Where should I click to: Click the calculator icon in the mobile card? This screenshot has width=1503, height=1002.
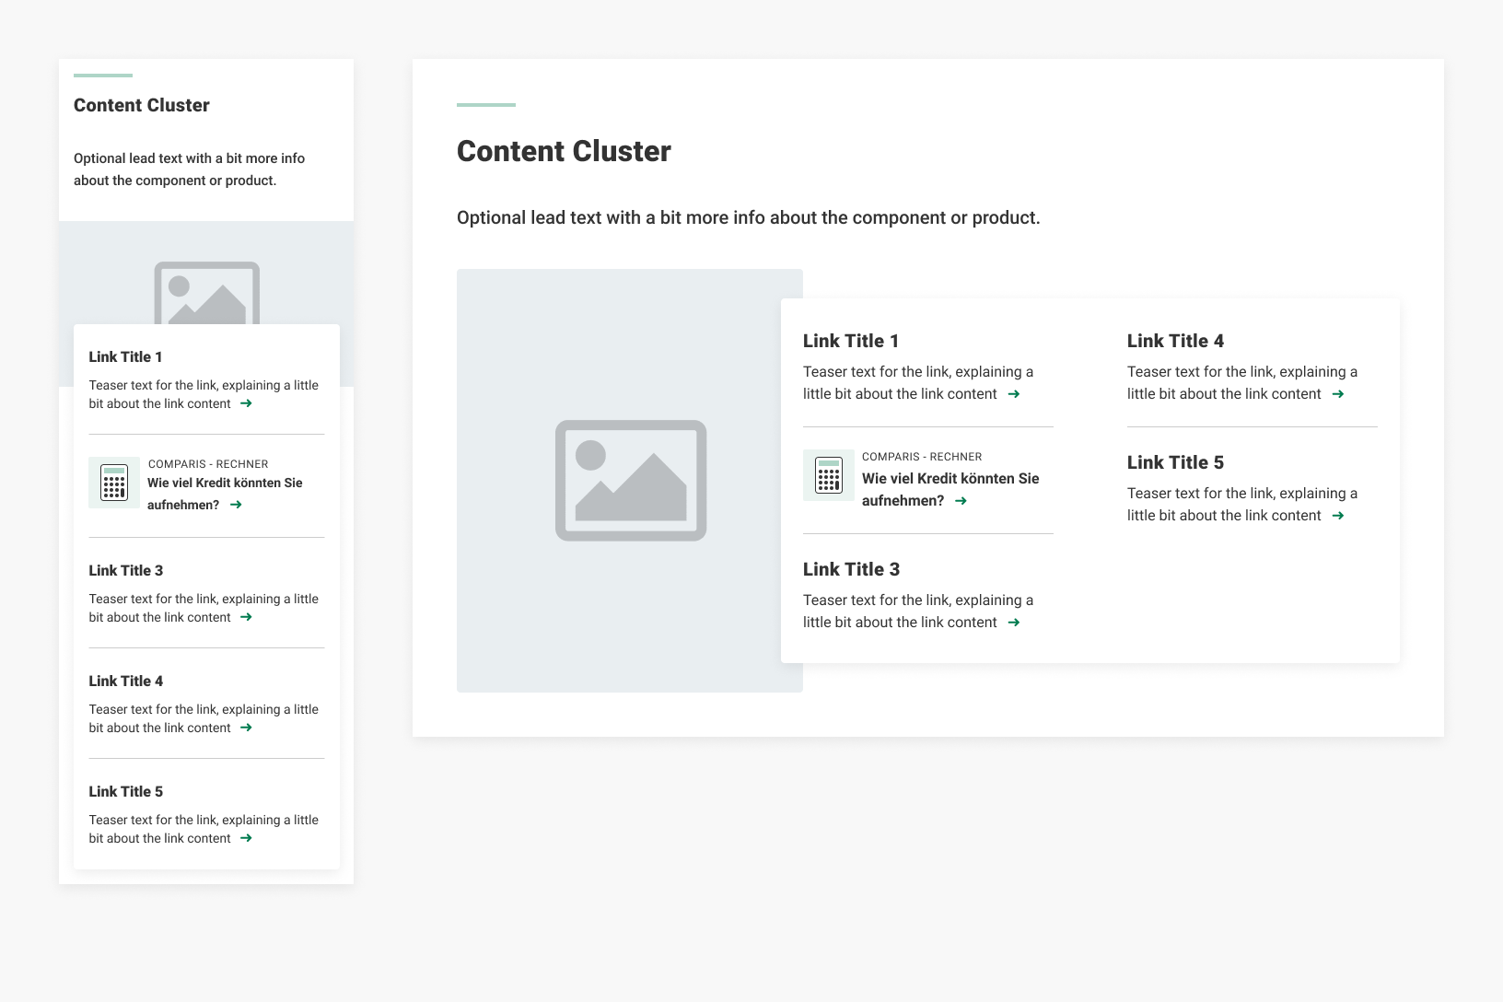point(114,482)
